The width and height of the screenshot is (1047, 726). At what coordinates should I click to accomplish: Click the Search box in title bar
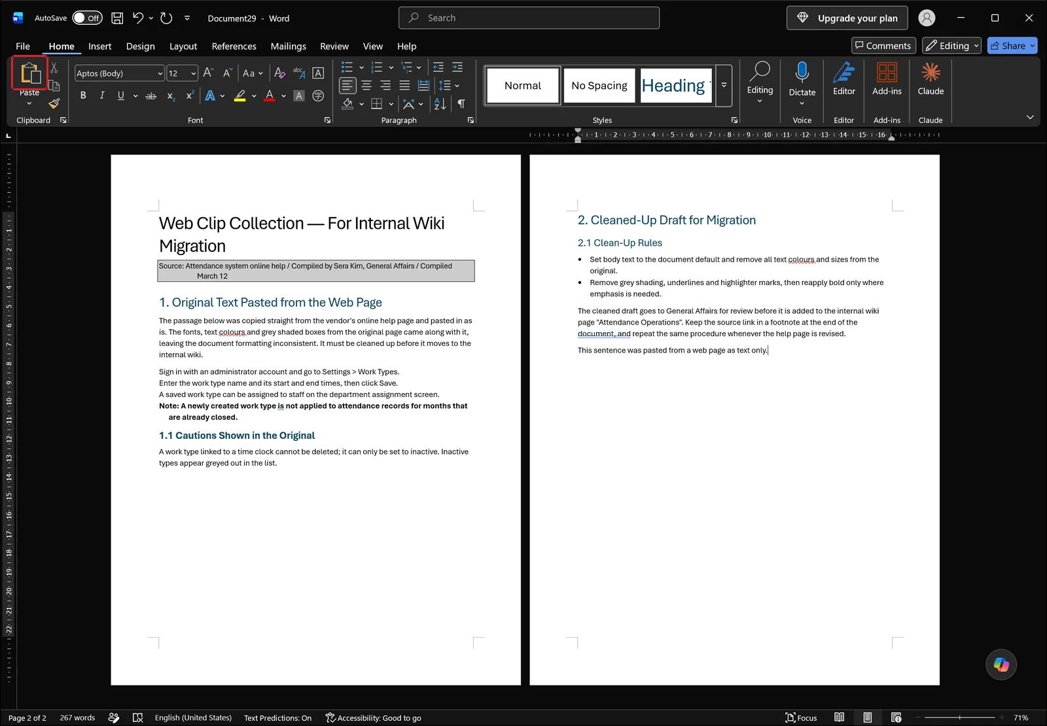click(x=529, y=18)
